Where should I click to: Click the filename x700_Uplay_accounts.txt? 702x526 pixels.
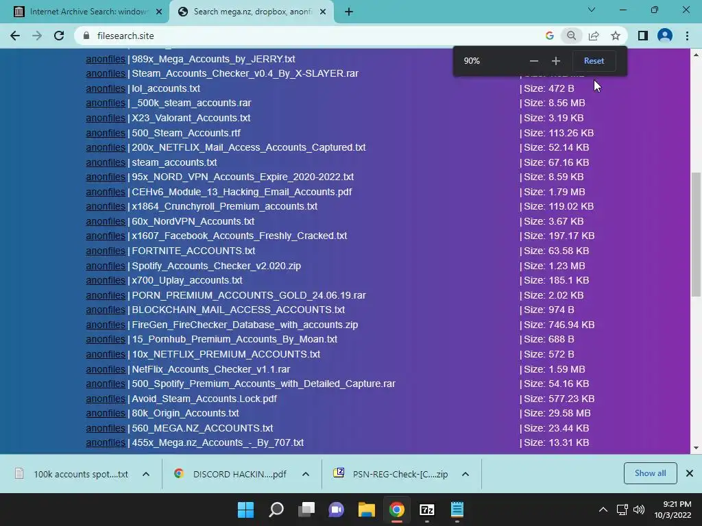(187, 280)
